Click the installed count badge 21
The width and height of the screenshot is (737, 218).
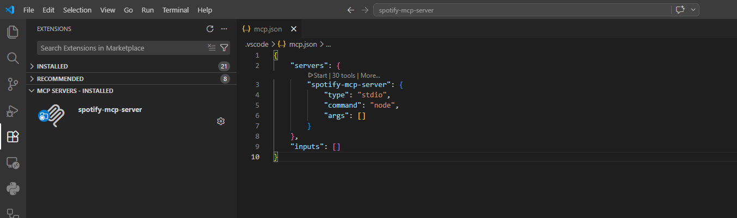224,66
